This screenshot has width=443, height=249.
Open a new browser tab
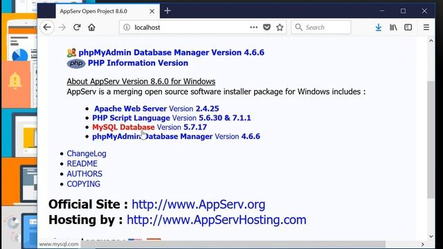pyautogui.click(x=168, y=11)
